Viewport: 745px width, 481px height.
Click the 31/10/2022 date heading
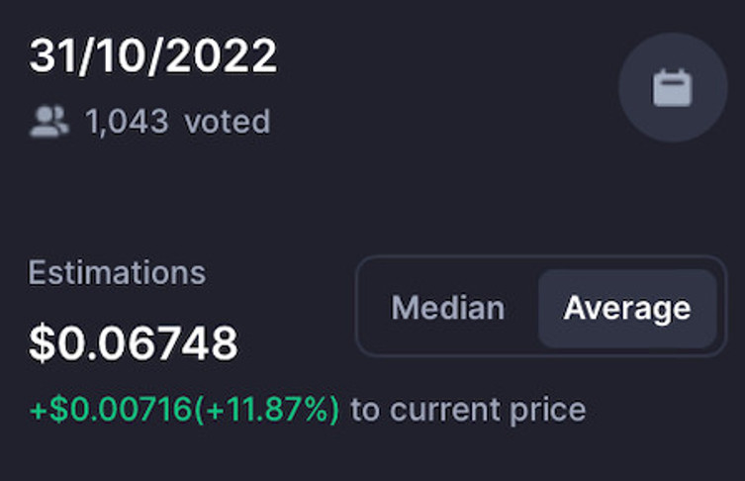coord(153,56)
